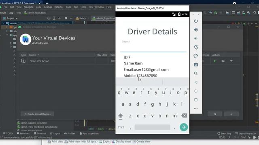The height and width of the screenshot is (145, 259).
Task: Open the Refactor menu
Action: click(59, 7)
